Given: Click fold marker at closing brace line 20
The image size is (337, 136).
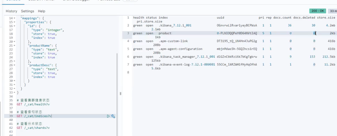Looking at the screenshot, I should 14,42.
